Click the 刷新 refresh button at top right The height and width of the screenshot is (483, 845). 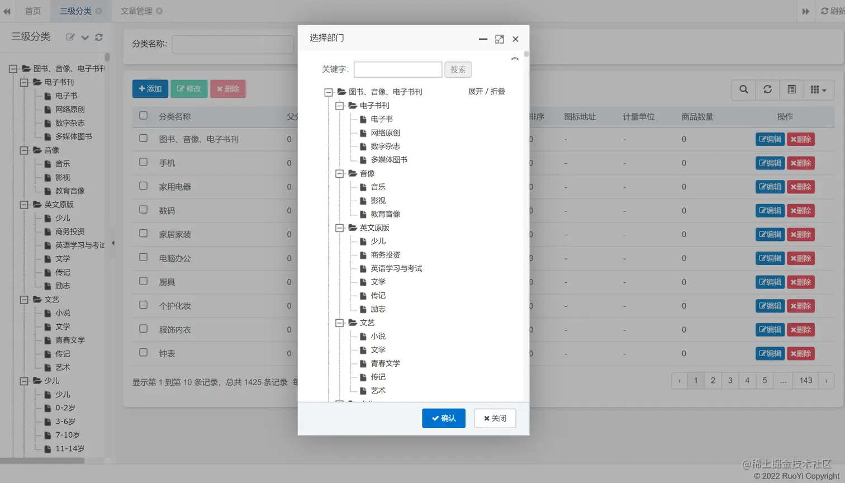coord(832,11)
